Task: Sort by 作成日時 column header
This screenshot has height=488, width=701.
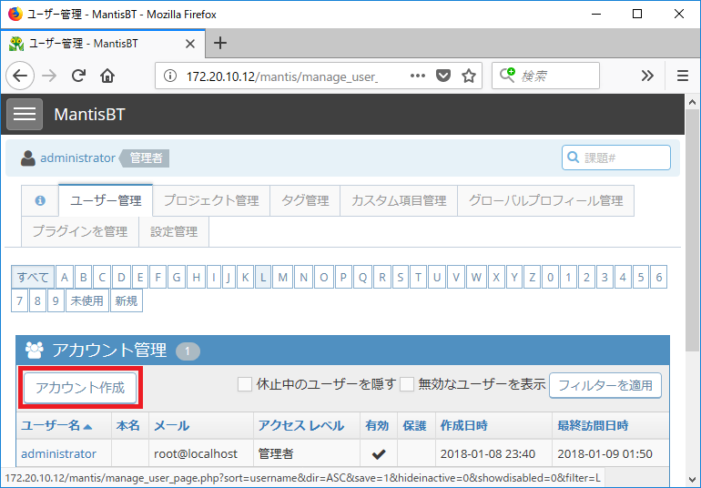Action: tap(464, 425)
